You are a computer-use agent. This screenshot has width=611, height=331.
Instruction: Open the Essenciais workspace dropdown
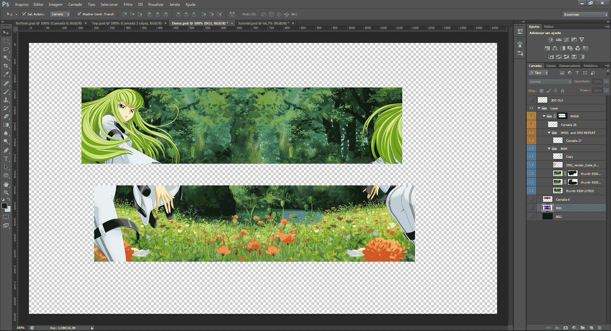(x=585, y=15)
